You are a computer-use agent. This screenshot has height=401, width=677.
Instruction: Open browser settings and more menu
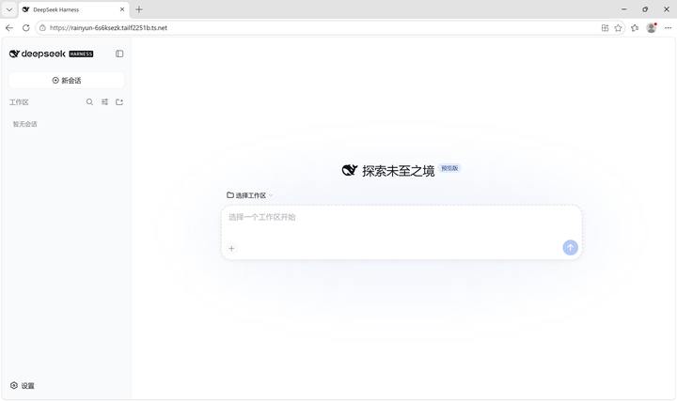tap(668, 28)
